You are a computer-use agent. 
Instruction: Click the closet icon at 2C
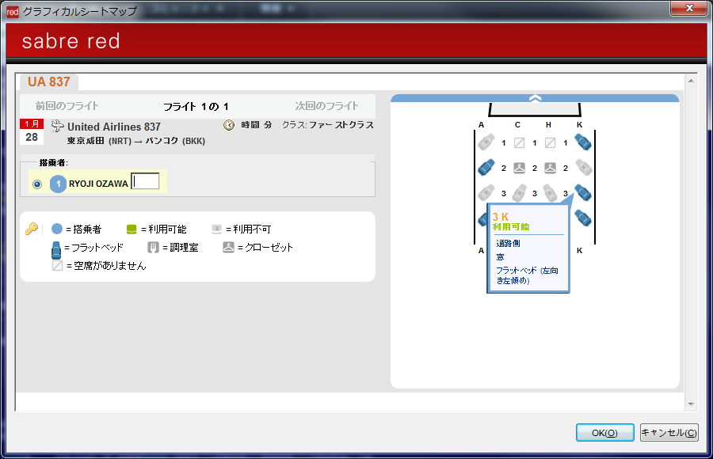pyautogui.click(x=519, y=168)
